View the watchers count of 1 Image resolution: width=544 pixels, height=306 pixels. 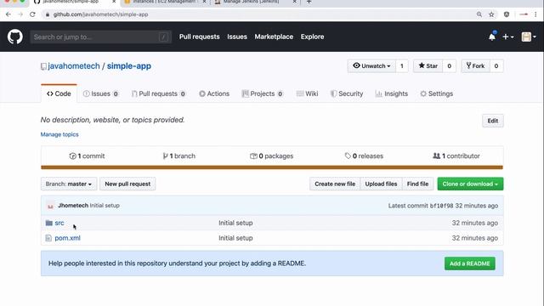(402, 66)
